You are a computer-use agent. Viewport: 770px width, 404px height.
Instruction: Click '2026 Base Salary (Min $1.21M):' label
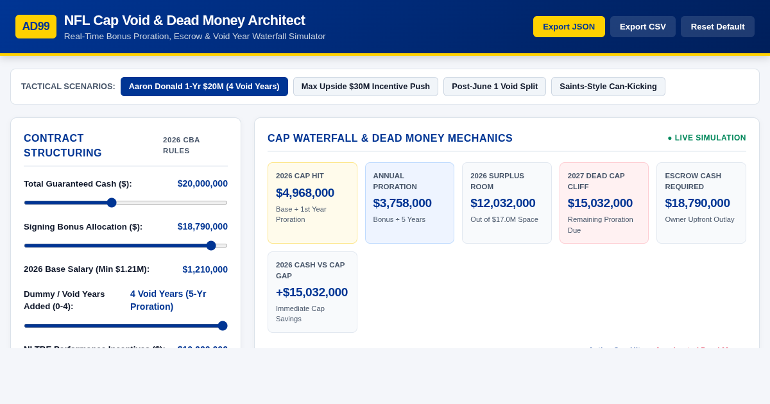(87, 269)
